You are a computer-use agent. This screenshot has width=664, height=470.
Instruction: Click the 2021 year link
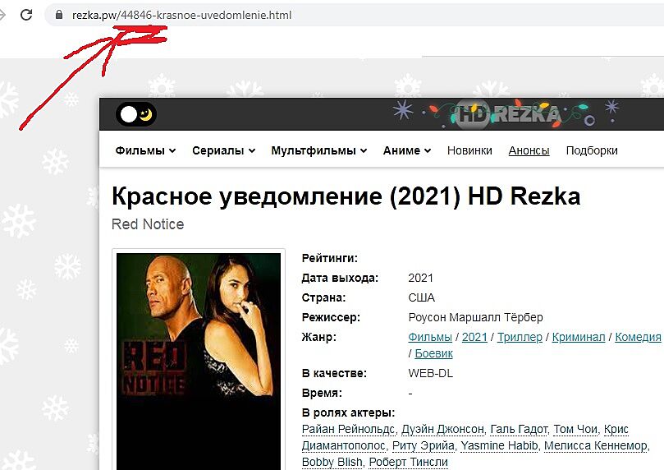pyautogui.click(x=474, y=337)
